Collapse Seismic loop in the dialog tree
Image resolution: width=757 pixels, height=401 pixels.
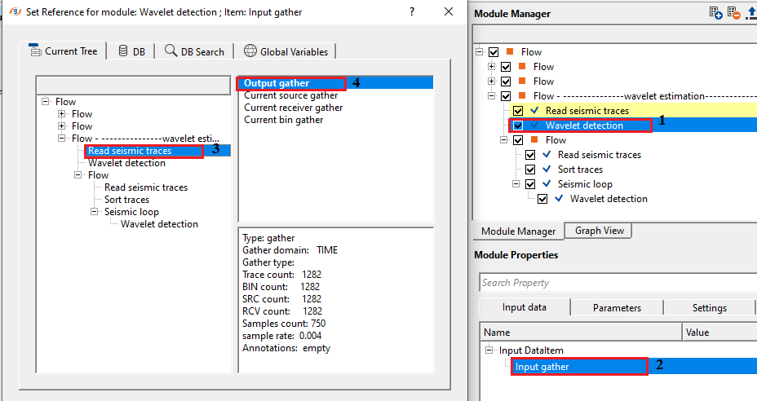coord(95,212)
